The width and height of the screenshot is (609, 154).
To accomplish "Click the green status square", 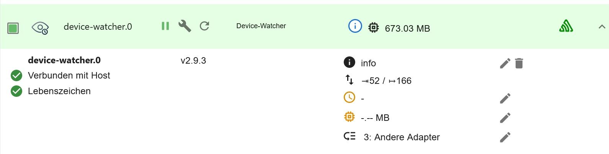I will pos(13,28).
